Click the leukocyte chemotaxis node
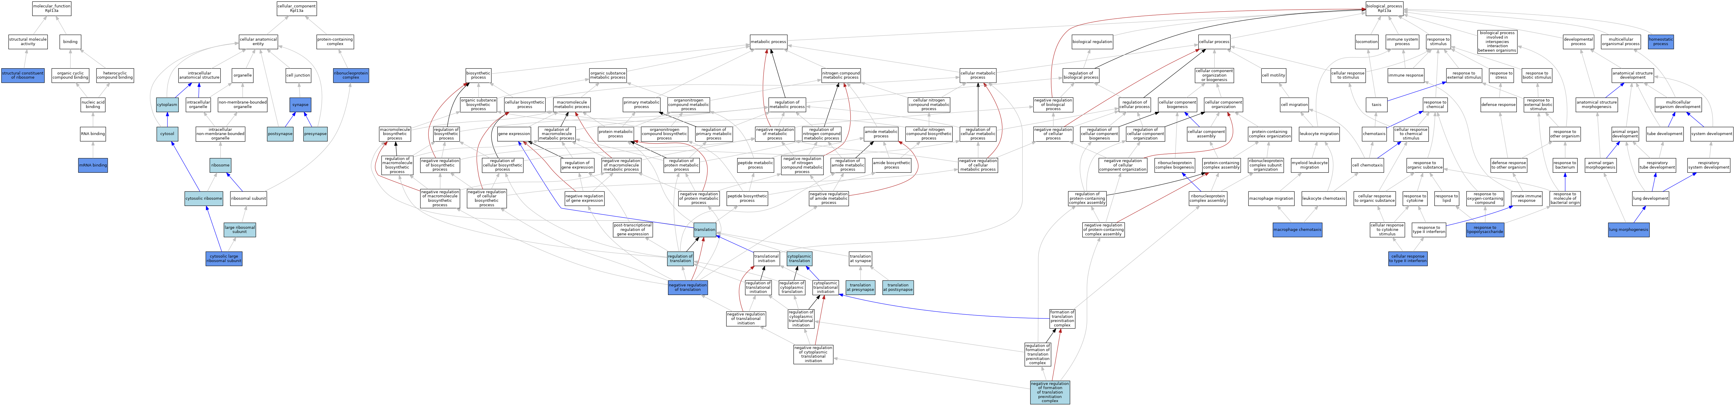Image resolution: width=1735 pixels, height=406 pixels. coord(1324,199)
